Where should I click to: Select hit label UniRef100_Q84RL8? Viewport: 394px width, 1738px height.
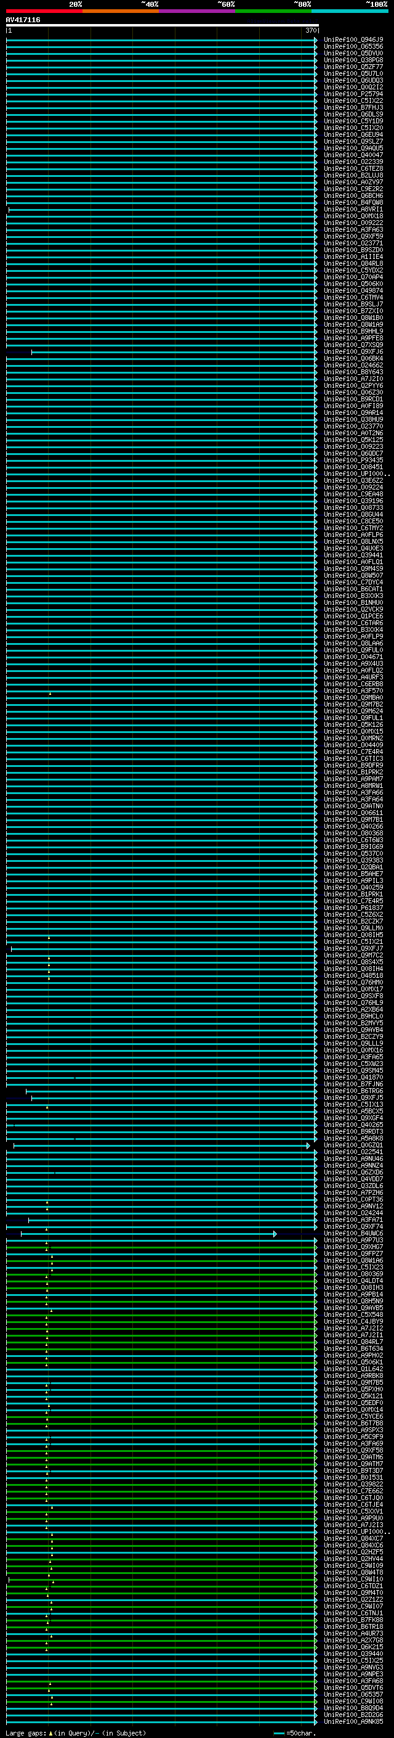coord(353,263)
